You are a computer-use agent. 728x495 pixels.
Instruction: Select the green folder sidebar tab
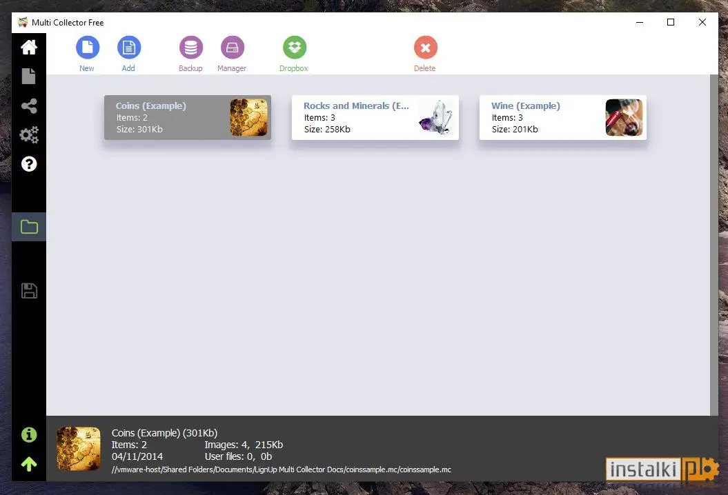29,227
